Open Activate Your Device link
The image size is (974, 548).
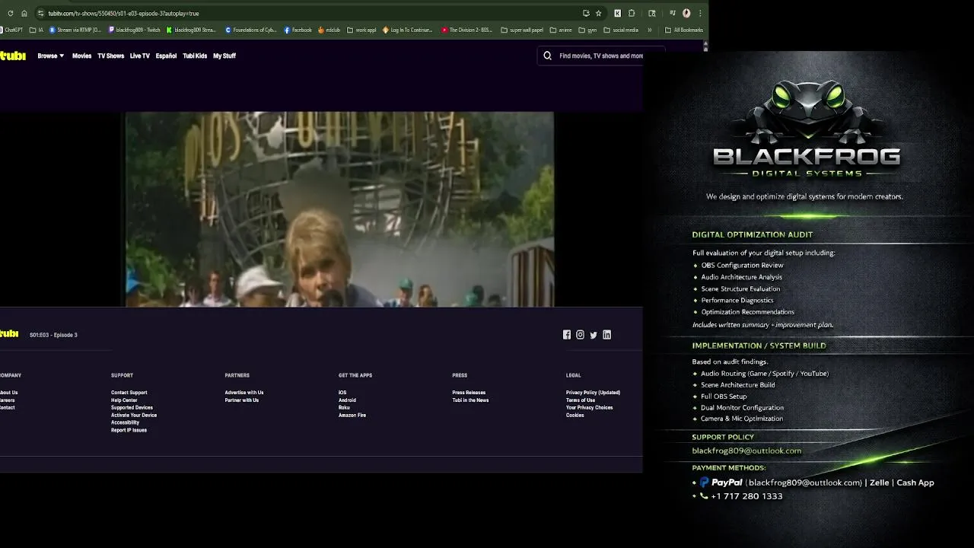pos(134,416)
